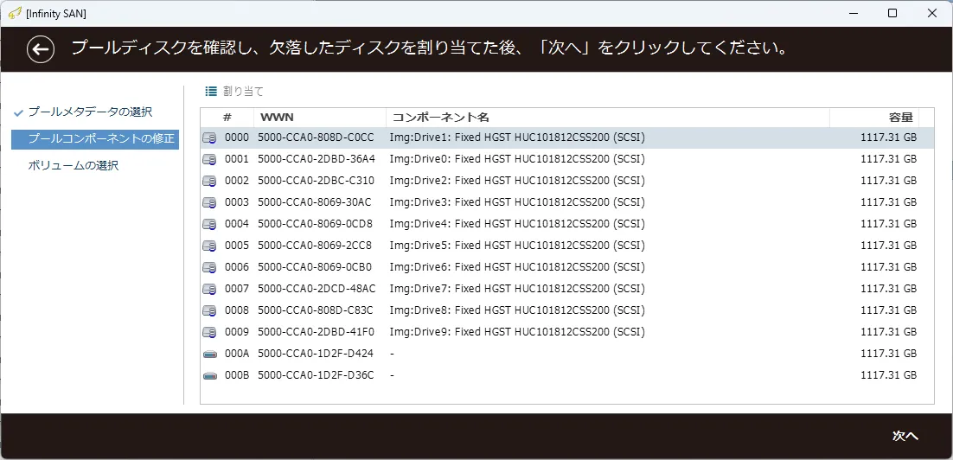Image resolution: width=953 pixels, height=460 pixels.
Task: Click the disk icon for row 0007
Action: coord(209,289)
